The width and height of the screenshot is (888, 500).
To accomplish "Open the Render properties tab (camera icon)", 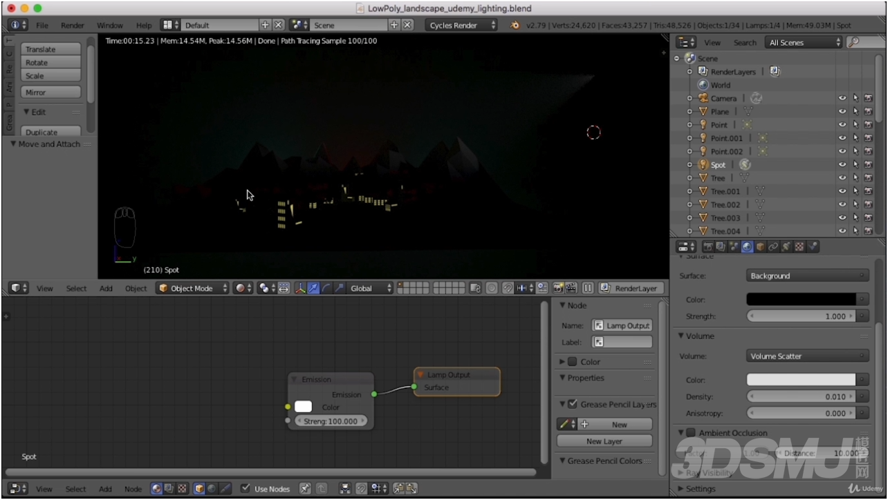I will click(x=708, y=247).
